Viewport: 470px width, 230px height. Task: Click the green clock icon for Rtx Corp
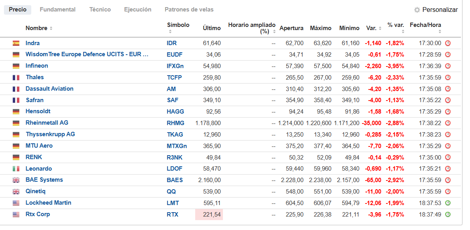pyautogui.click(x=448, y=215)
